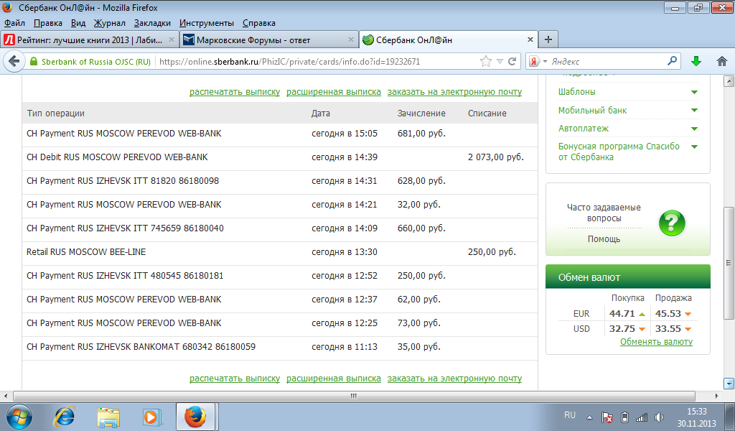
Task: Click the Яндекс search input field
Action: pyautogui.click(x=607, y=62)
